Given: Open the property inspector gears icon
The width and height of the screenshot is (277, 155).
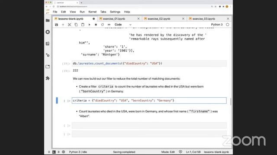Looking at the screenshot, I should 48,55.
